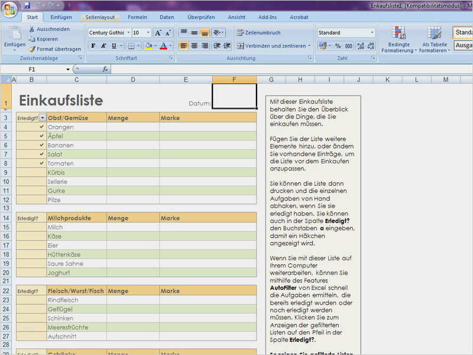Switch to the Formeln tab
Screen dimensions: 473x355
coord(137,17)
